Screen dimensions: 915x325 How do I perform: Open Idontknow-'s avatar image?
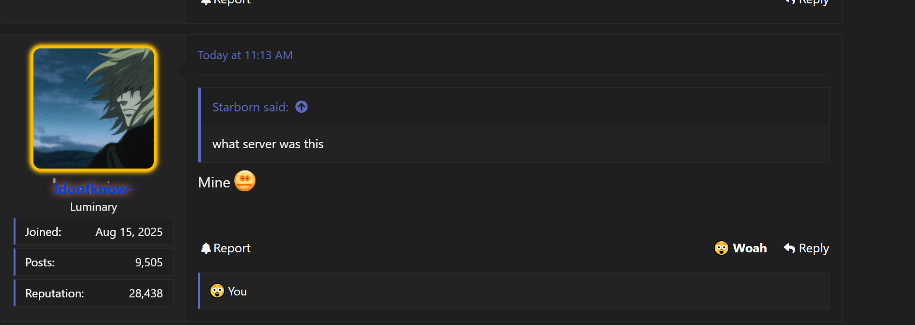[x=94, y=108]
